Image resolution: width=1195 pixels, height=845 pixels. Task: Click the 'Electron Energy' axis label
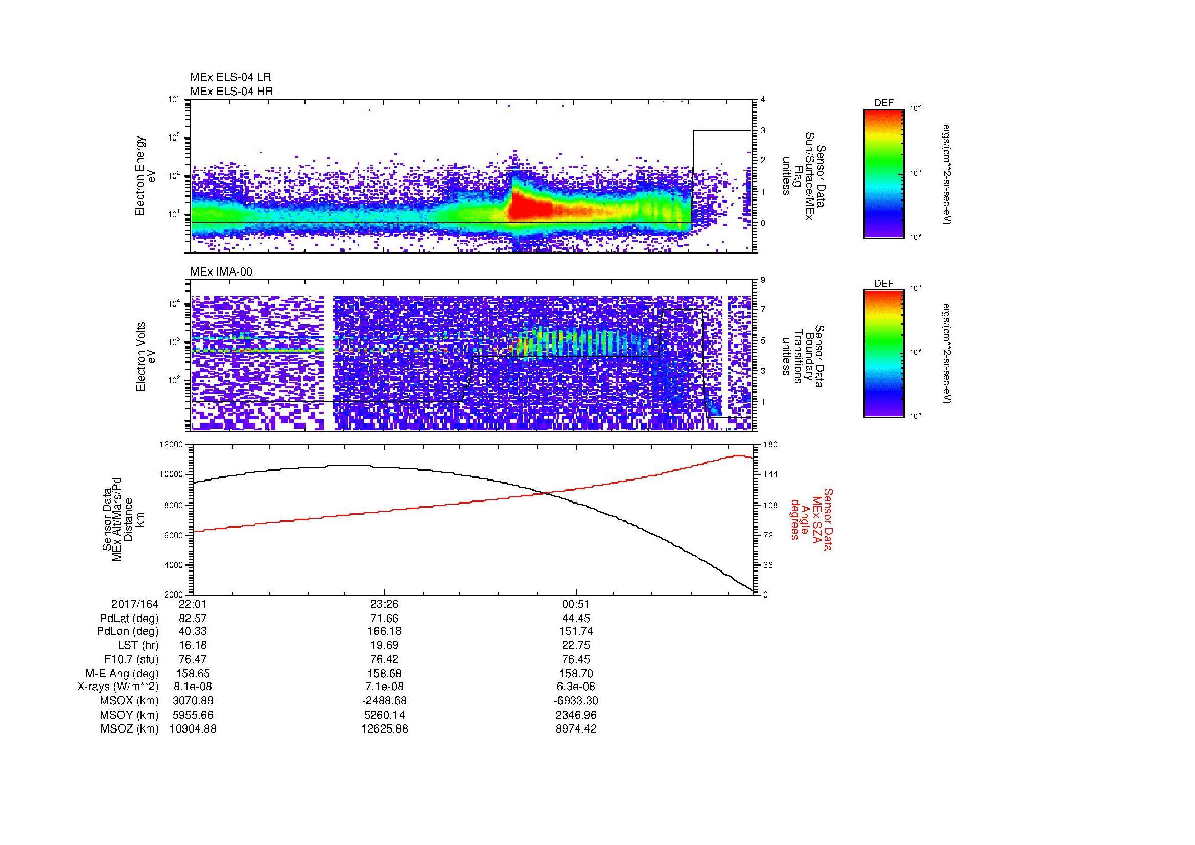point(140,176)
